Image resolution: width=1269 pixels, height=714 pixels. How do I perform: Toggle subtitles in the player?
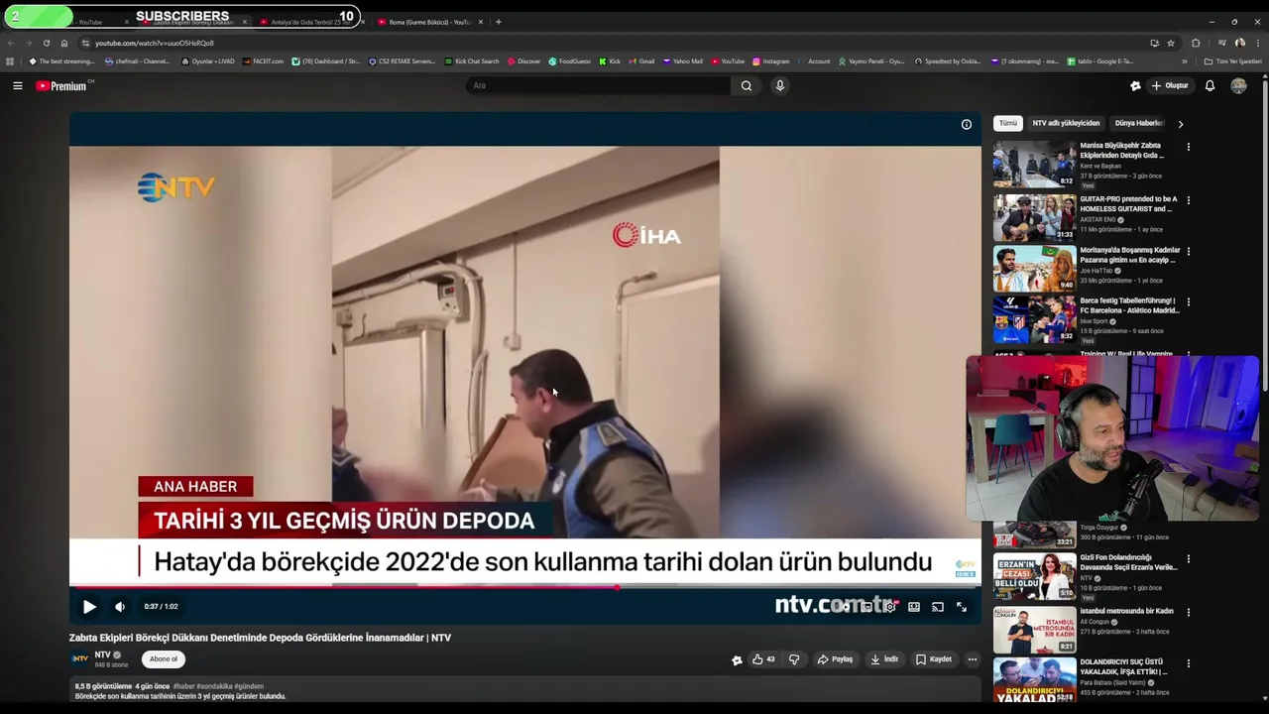coord(866,607)
